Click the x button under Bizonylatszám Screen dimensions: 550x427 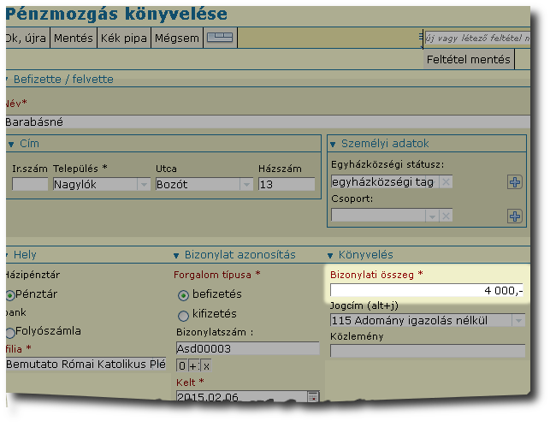[x=206, y=365]
